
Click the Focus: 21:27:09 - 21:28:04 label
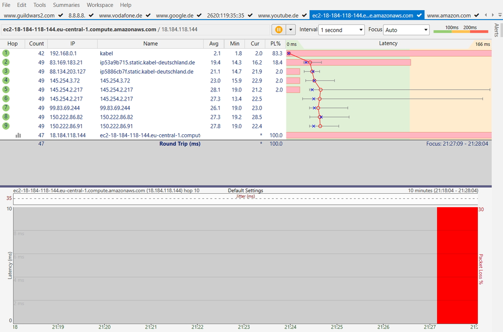coord(457,144)
